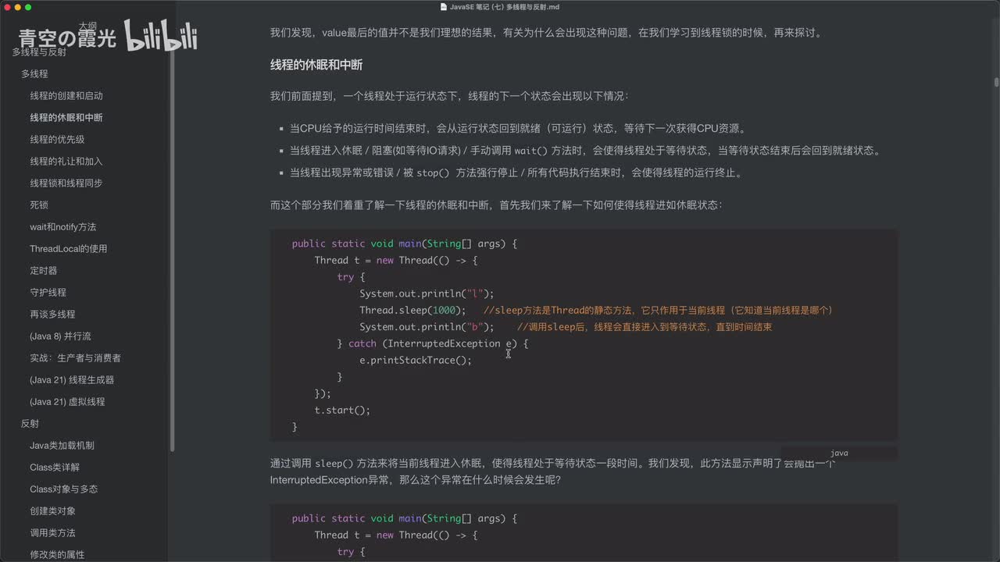Click the java code language label field
This screenshot has height=562, width=1000.
[x=839, y=453]
